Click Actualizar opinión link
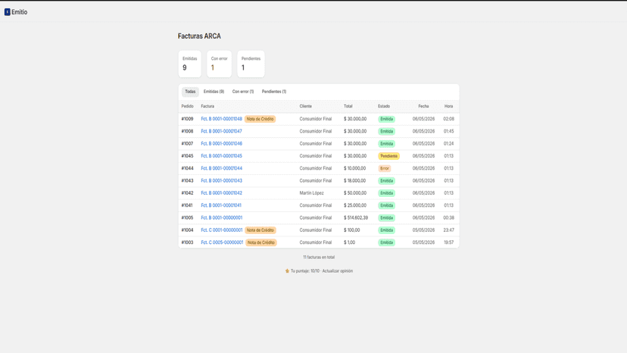Viewport: 627px width, 353px height. [338, 271]
